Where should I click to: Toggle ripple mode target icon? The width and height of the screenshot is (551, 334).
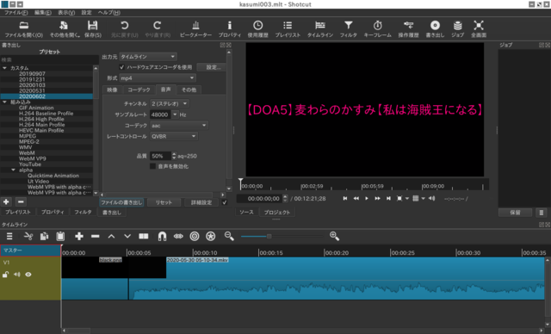pos(195,237)
